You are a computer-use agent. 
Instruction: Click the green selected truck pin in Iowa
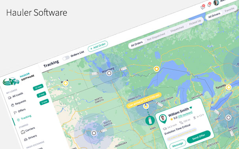[150, 121]
